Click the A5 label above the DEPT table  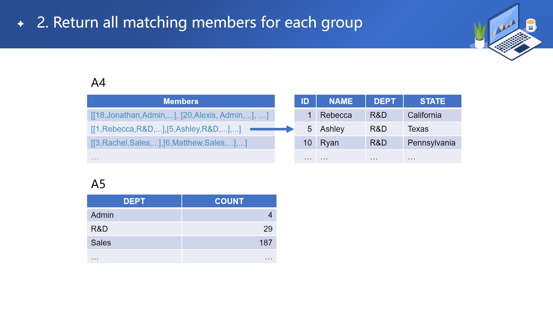(x=98, y=184)
